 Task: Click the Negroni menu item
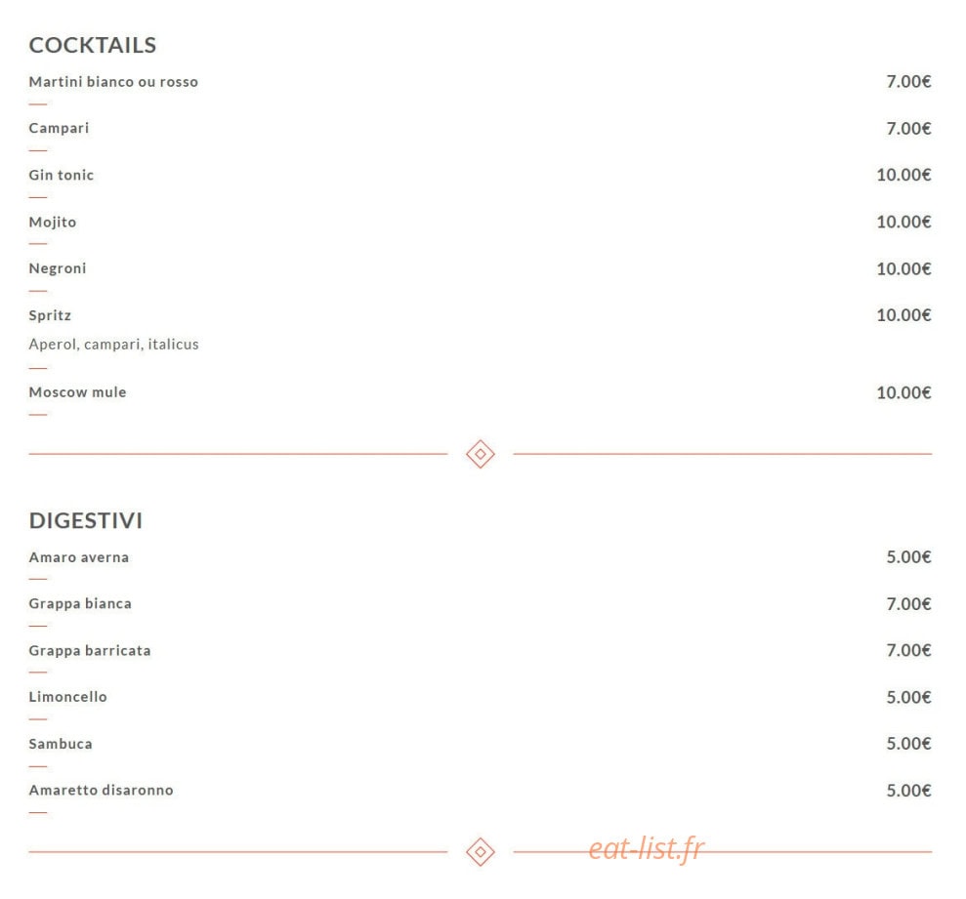tap(58, 268)
